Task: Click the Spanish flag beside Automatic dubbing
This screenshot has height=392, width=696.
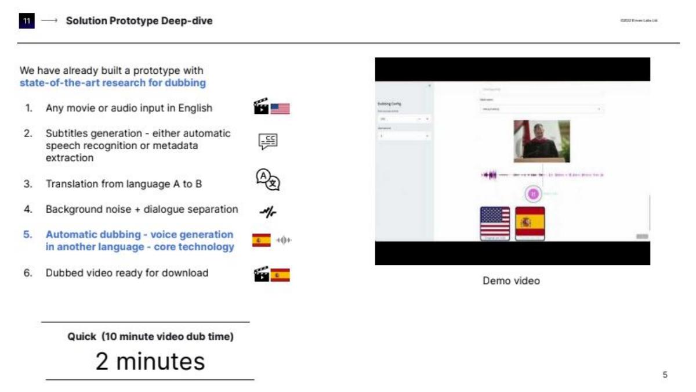Action: pyautogui.click(x=262, y=240)
